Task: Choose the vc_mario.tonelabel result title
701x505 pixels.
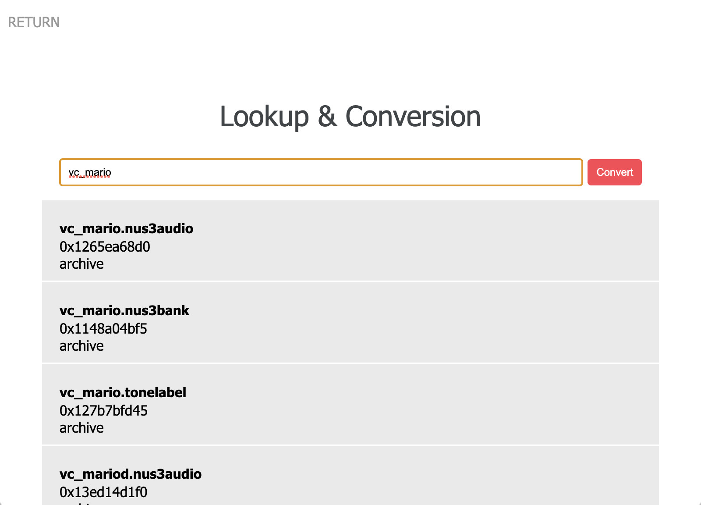Action: (123, 392)
